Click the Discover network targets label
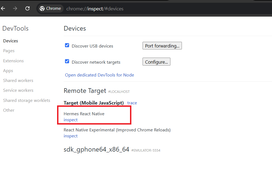Screen dimensions: 272x189 [96, 62]
